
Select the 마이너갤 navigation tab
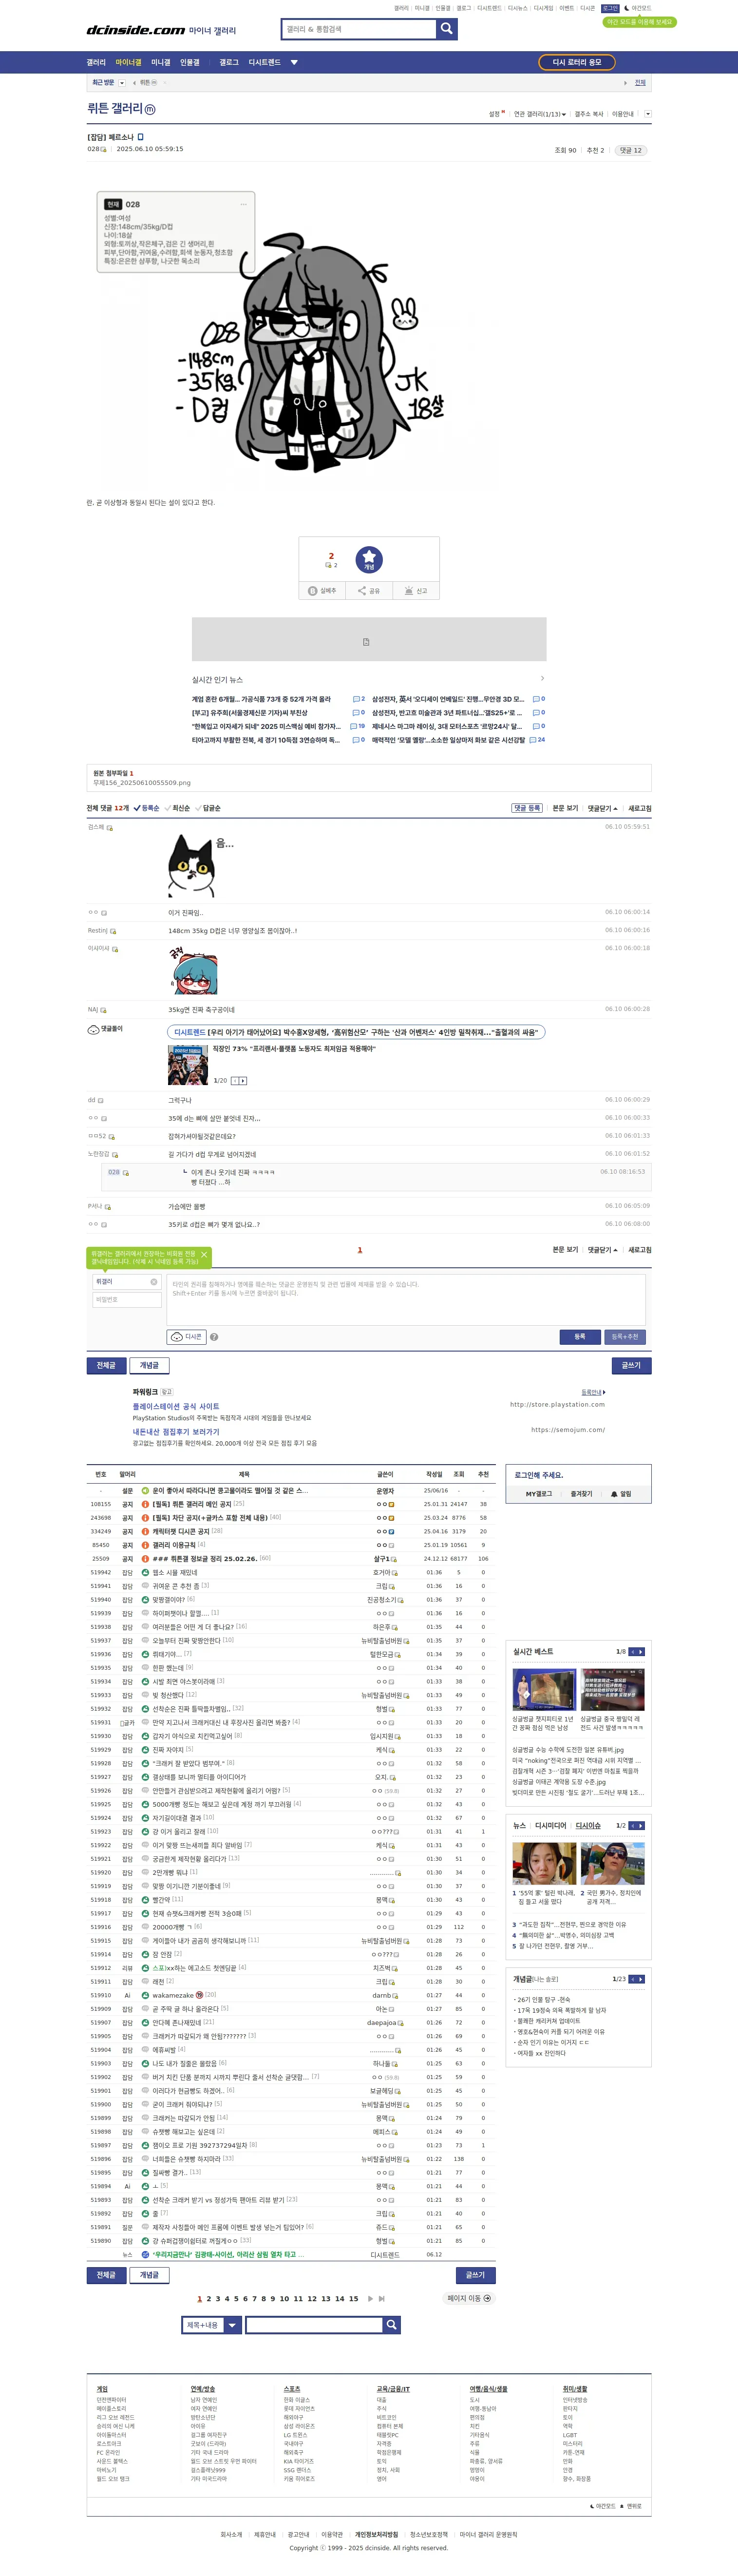pyautogui.click(x=128, y=62)
